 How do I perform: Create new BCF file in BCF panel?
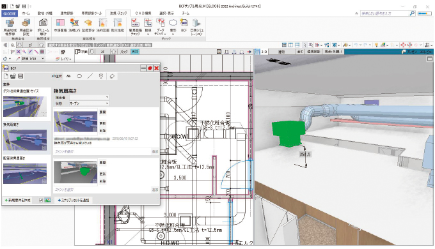6,76
